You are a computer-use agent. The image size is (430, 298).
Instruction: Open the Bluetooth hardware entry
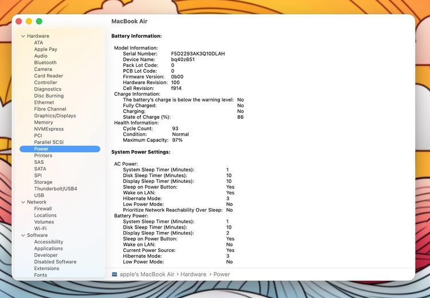(45, 62)
